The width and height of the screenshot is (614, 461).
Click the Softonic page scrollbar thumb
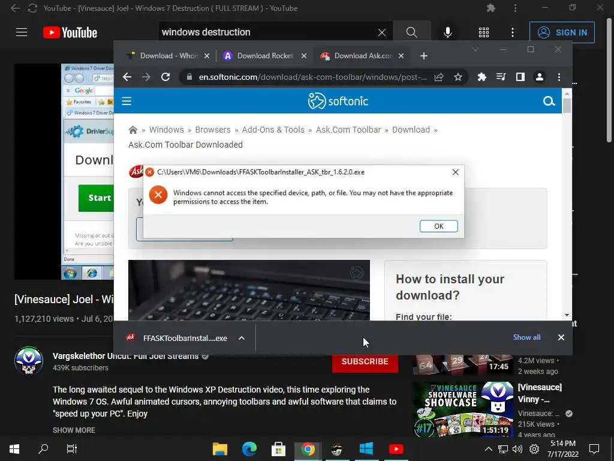pyautogui.click(x=567, y=105)
